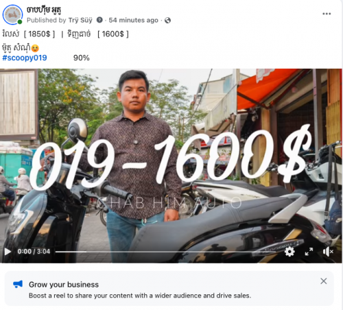The height and width of the screenshot is (310, 343).
Task: Open the page name link above post
Action: coord(44,10)
